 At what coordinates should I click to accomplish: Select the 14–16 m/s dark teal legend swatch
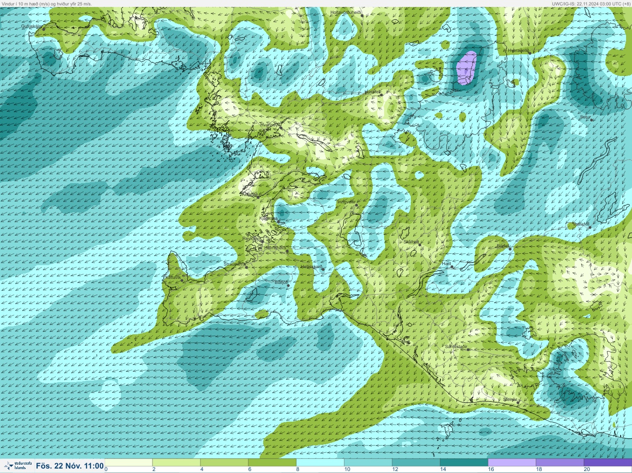464,463
